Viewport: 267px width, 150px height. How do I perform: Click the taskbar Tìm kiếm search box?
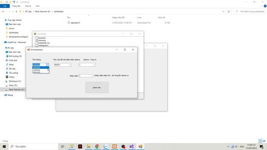(x=33, y=146)
